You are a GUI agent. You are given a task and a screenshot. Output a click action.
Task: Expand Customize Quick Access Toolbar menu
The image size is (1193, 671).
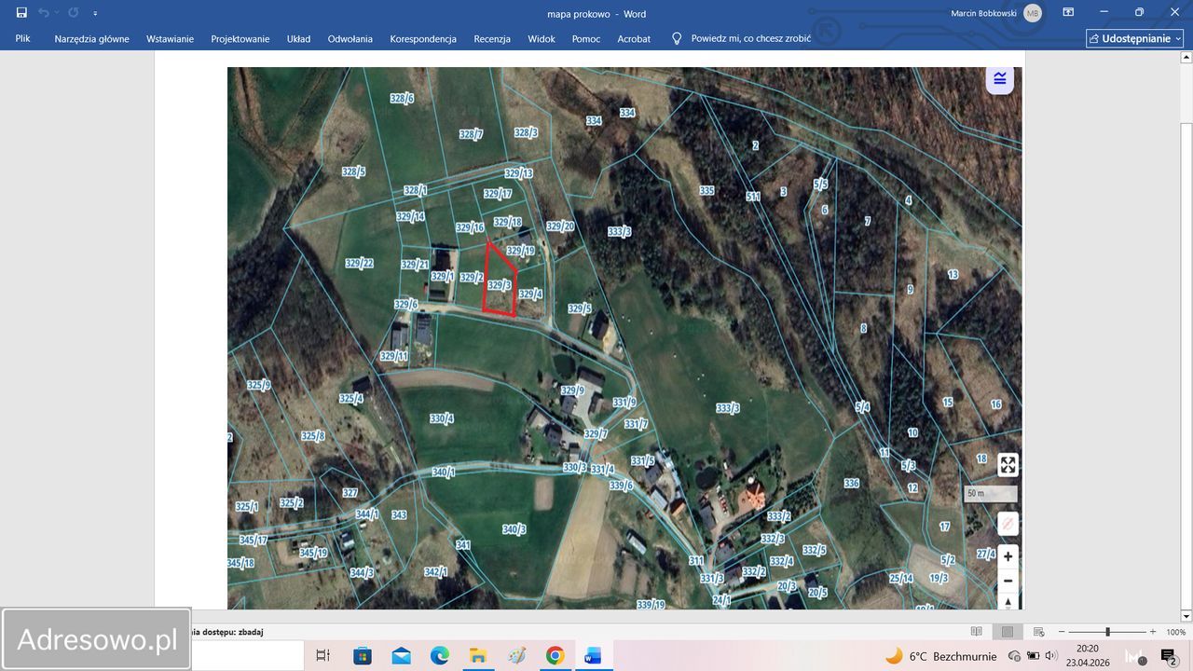95,14
